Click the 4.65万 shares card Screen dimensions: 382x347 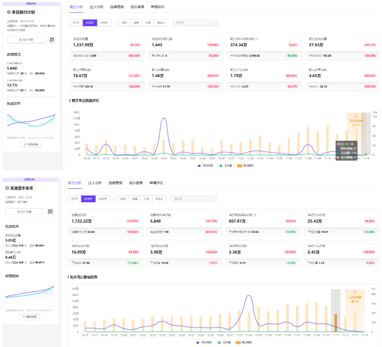(x=342, y=77)
